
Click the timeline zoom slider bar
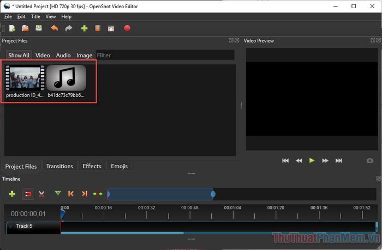(x=161, y=194)
